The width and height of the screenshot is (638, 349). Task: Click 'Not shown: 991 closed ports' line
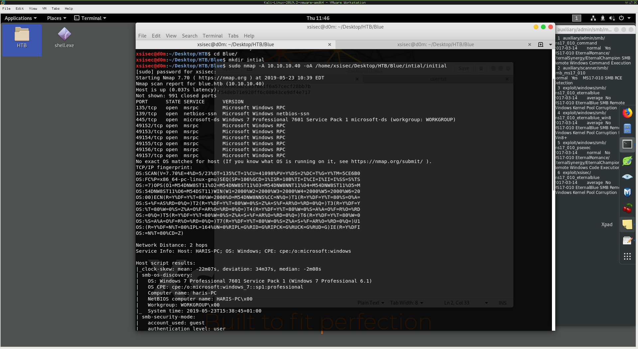tap(176, 96)
